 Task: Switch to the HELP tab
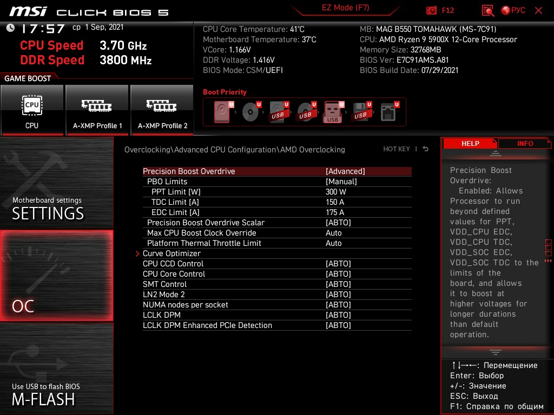[x=470, y=144]
